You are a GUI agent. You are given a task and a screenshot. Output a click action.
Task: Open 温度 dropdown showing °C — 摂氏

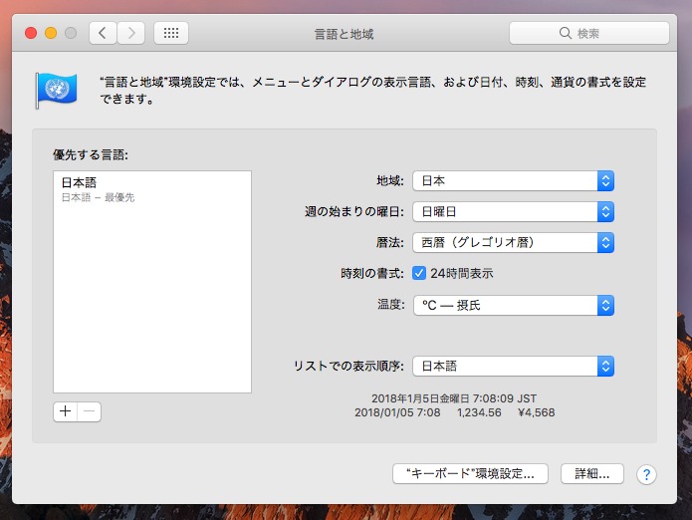tap(513, 305)
